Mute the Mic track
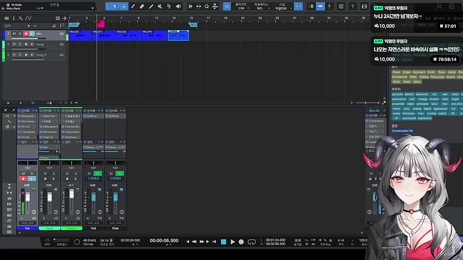This screenshot has height=260, width=463. [x=14, y=34]
